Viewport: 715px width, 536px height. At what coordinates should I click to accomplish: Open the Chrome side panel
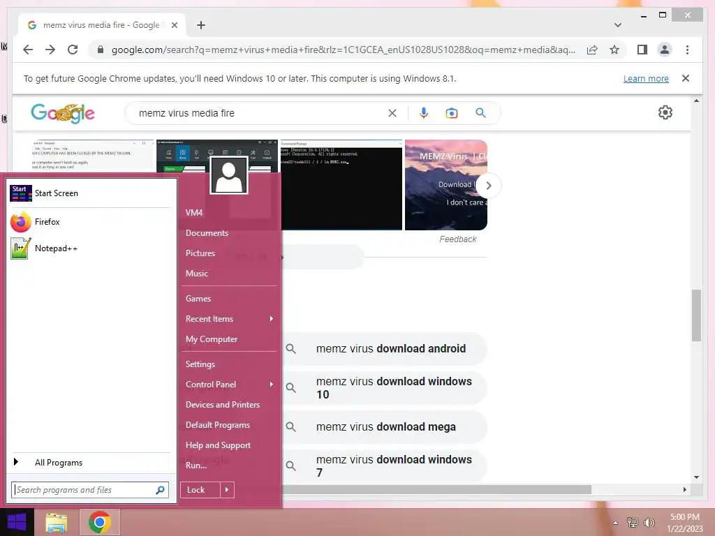(x=642, y=50)
